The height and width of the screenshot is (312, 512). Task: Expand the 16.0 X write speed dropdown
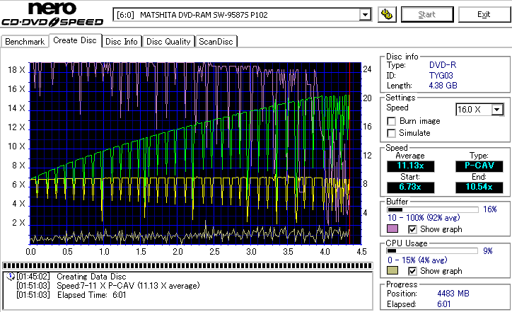497,109
